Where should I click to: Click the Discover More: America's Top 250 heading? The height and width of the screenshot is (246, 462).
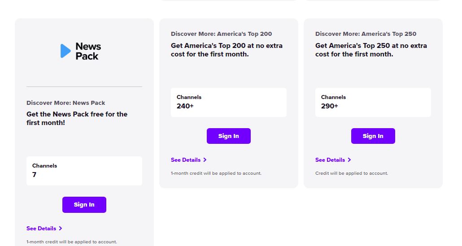click(366, 34)
